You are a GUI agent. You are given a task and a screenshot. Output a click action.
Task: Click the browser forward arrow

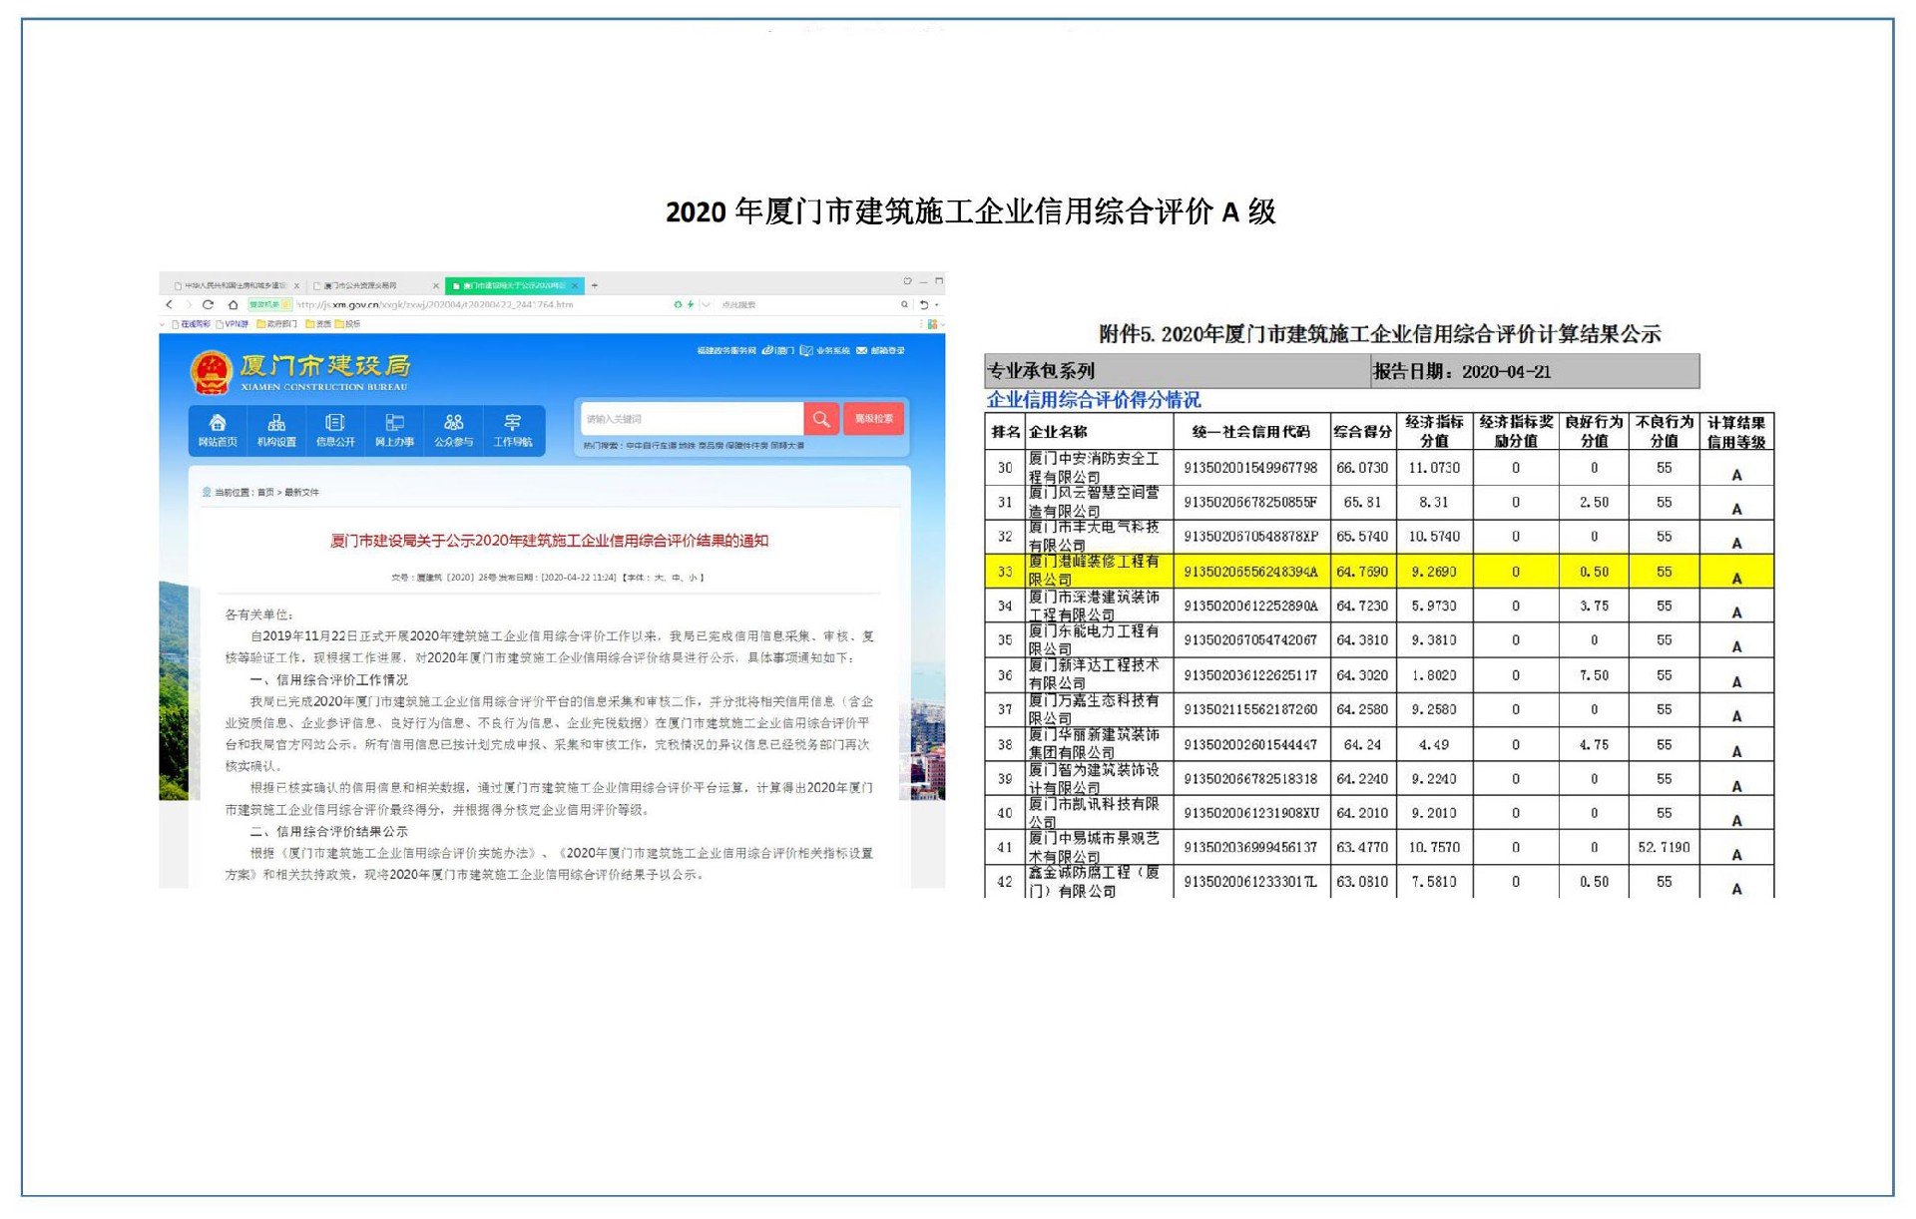point(189,304)
